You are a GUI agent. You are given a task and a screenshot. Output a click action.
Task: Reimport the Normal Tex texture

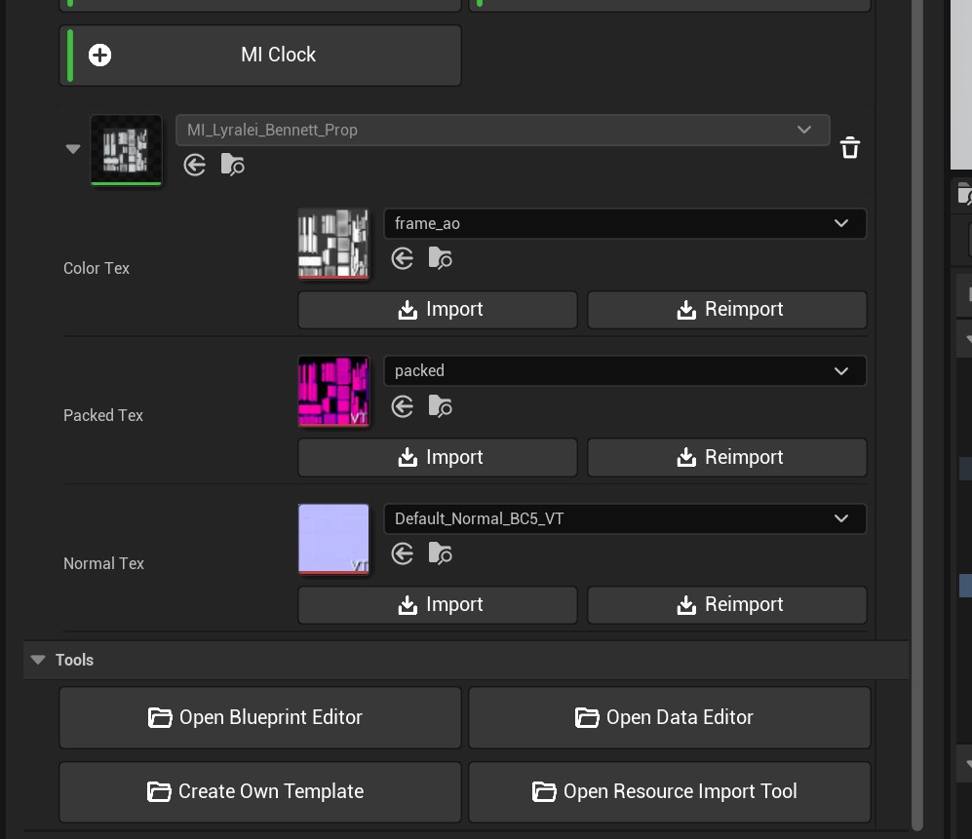(x=727, y=605)
